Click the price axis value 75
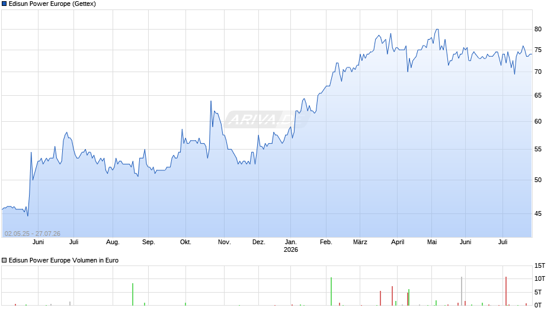This screenshot has height=311, width=557. (x=538, y=50)
